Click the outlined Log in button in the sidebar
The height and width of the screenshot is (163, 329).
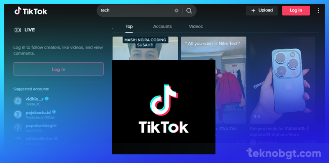[58, 69]
